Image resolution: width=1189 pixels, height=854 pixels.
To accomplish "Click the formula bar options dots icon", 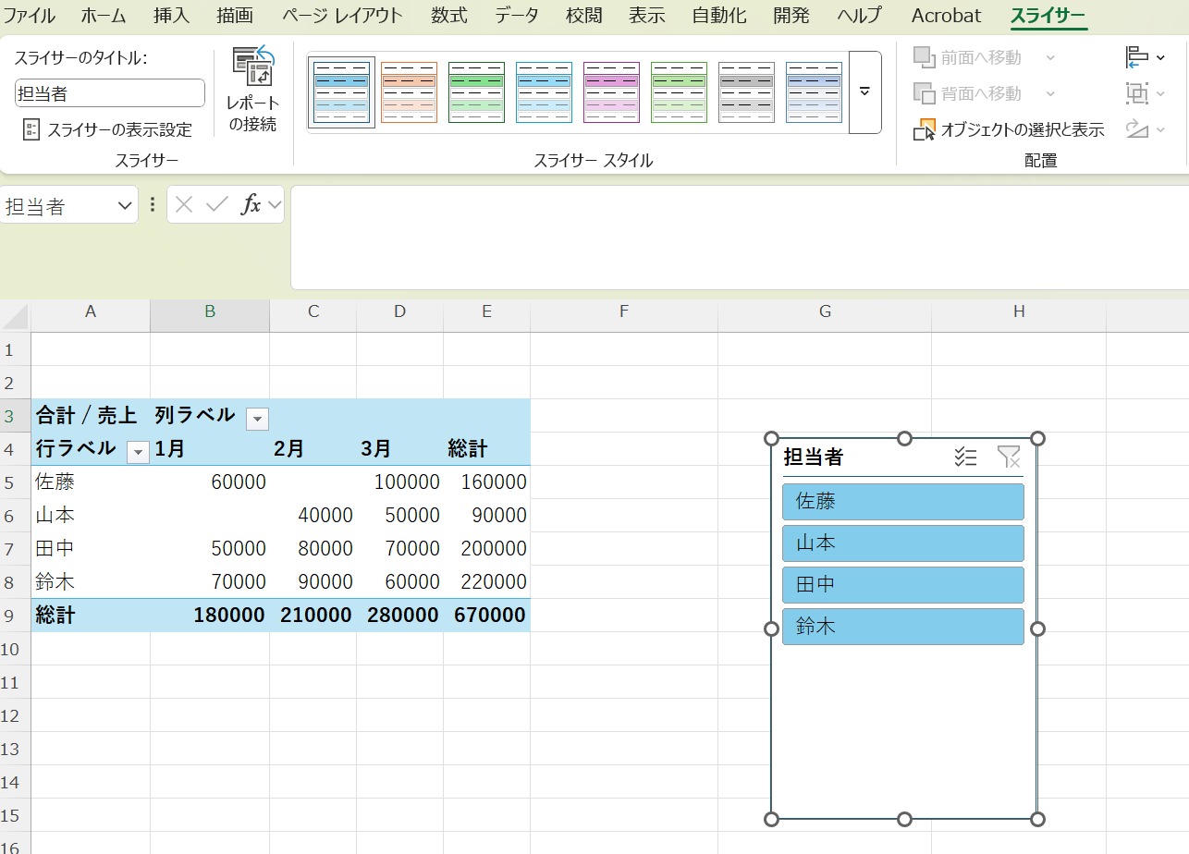I will click(x=153, y=205).
